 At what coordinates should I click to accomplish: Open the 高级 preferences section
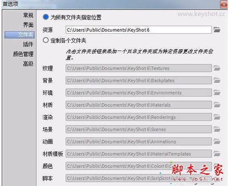(28, 64)
